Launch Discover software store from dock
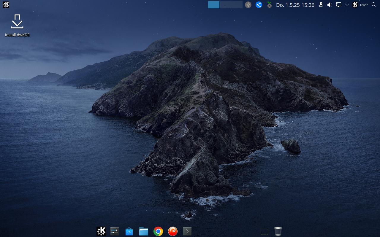This screenshot has height=237, width=380. click(x=129, y=231)
